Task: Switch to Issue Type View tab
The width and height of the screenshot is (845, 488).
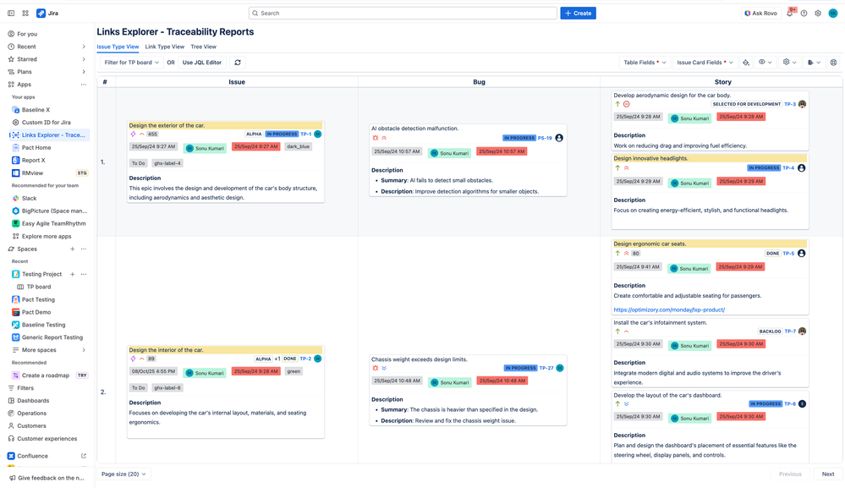Action: click(x=118, y=47)
